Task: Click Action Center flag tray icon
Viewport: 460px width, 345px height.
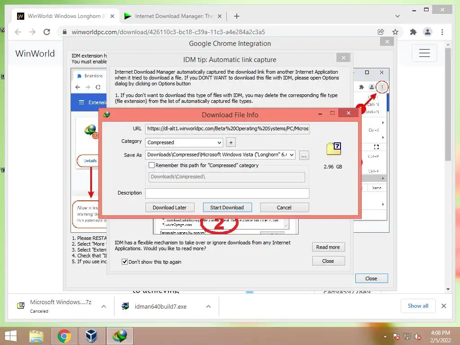Action: point(396,336)
